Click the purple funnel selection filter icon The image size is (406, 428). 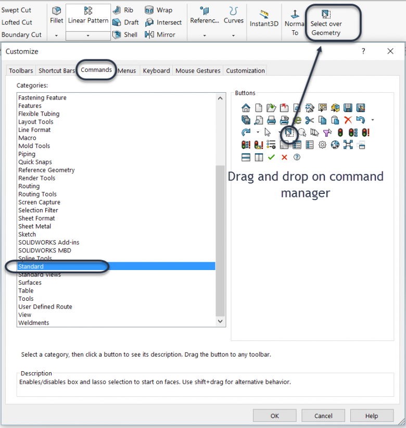327,132
